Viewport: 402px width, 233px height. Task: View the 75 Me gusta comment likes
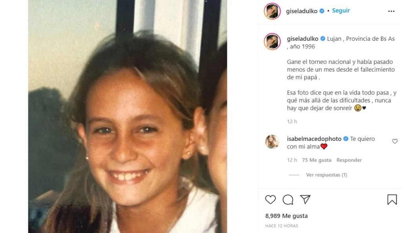[x=316, y=160]
